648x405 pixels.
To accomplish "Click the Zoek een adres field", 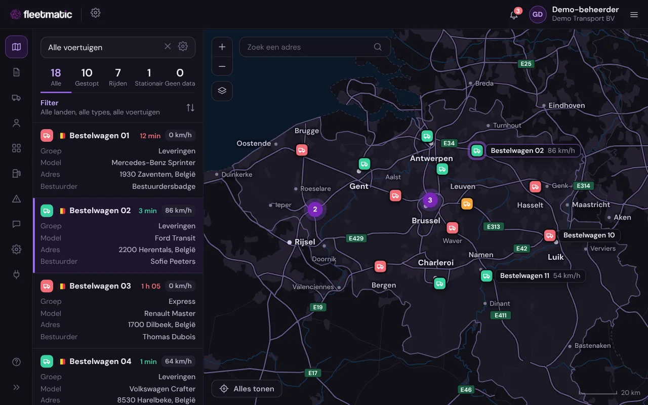I will (315, 47).
